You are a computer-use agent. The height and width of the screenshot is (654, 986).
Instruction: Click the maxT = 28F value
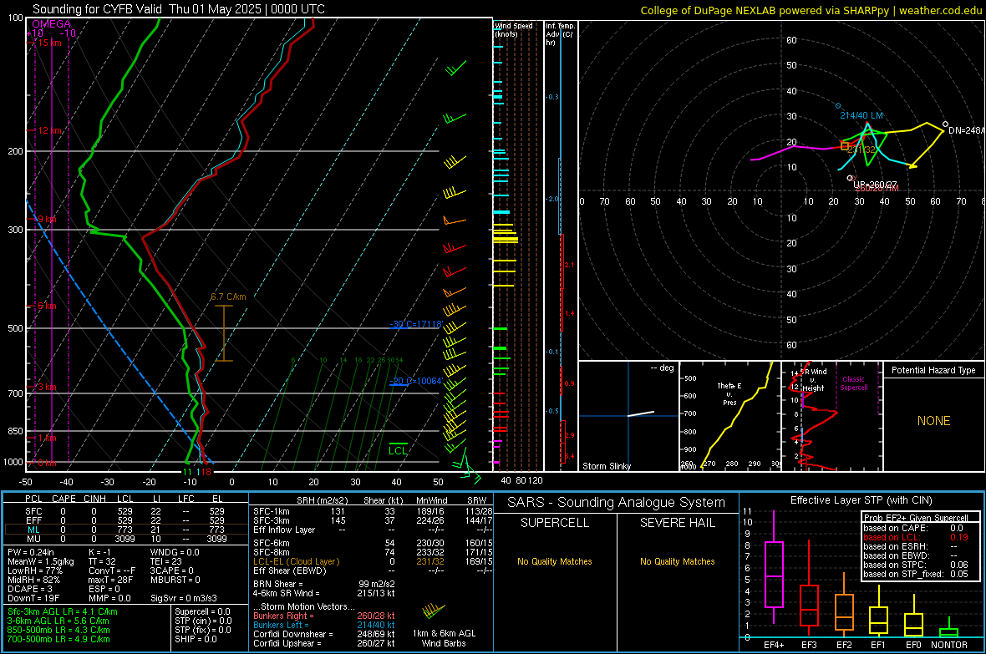(110, 580)
